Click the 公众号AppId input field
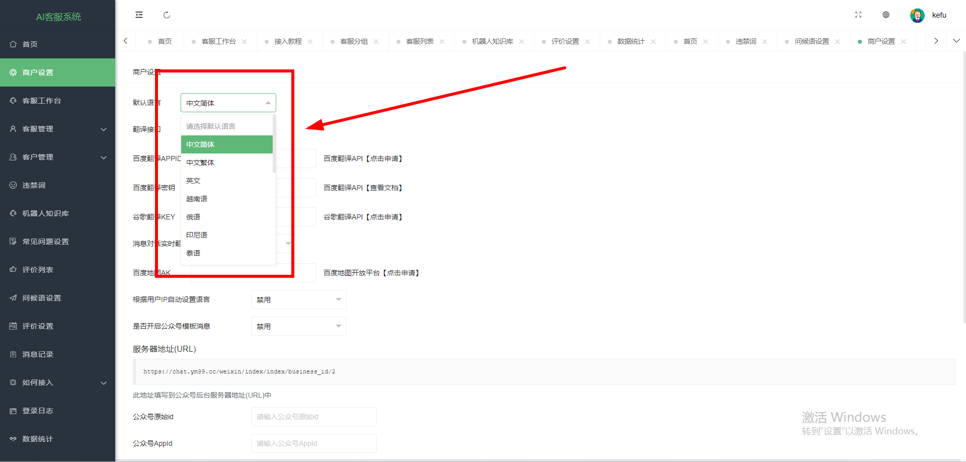Image resolution: width=966 pixels, height=462 pixels. click(314, 443)
